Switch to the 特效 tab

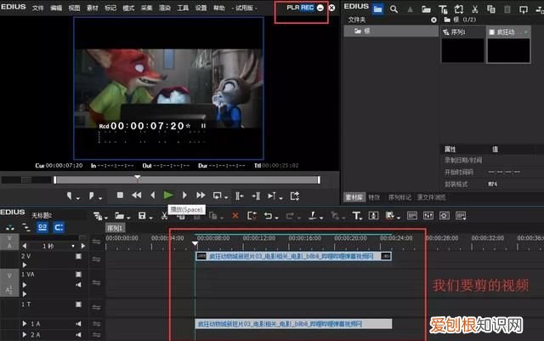tap(374, 196)
